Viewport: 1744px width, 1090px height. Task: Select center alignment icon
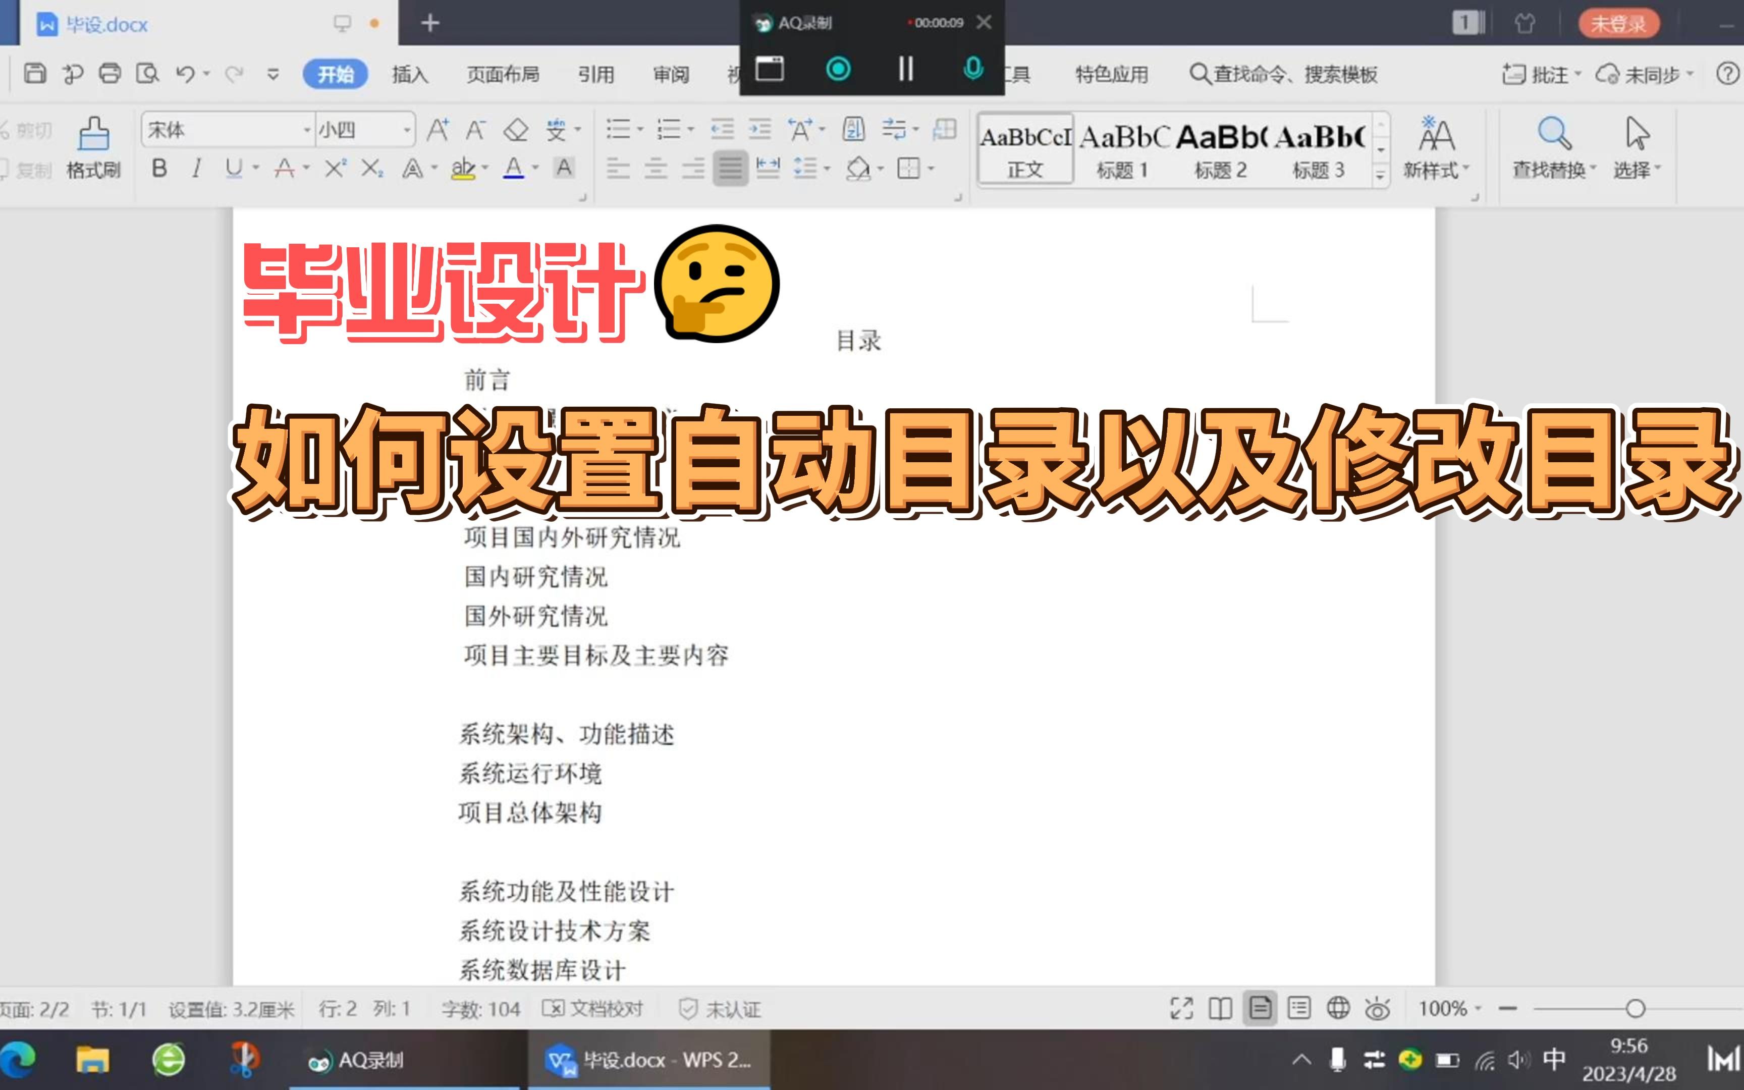click(x=655, y=169)
